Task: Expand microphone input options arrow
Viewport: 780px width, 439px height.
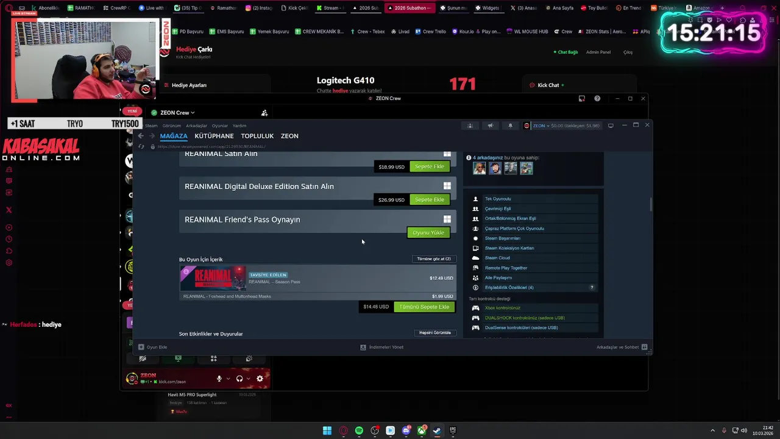Action: (x=229, y=379)
